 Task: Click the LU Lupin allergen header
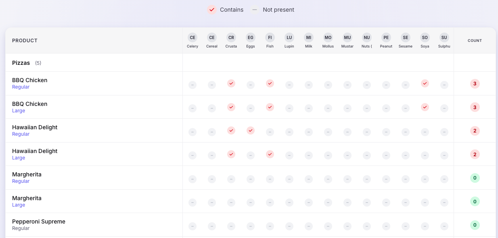pos(289,37)
